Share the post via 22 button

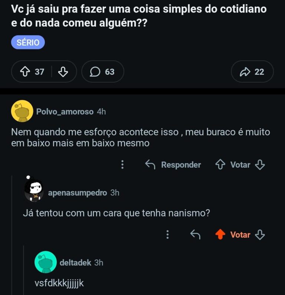pos(252,71)
